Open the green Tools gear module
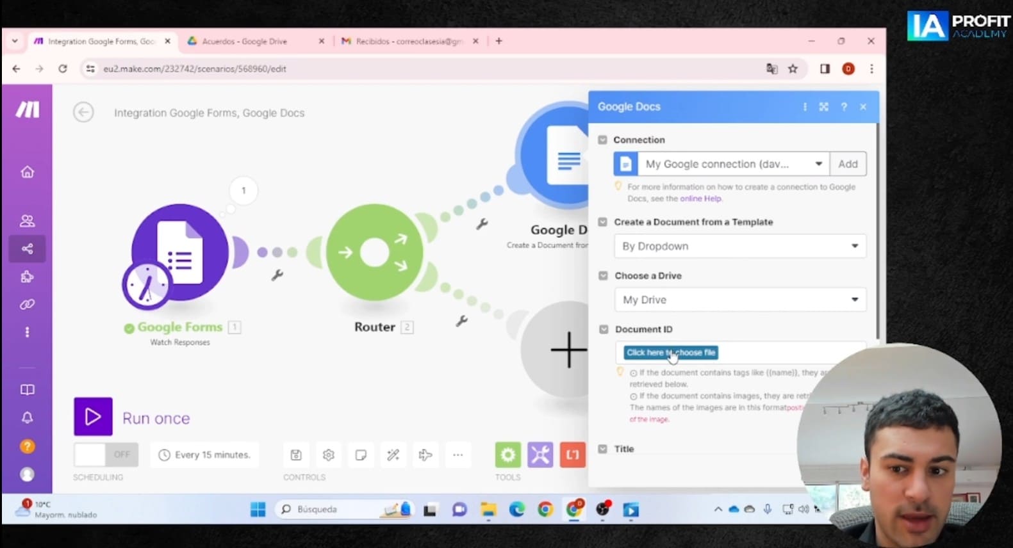 point(507,455)
